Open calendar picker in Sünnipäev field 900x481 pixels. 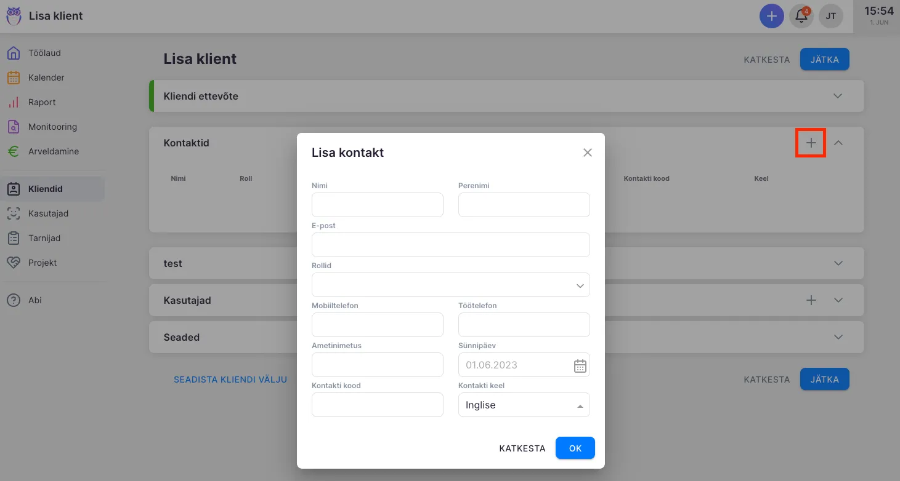coord(580,365)
